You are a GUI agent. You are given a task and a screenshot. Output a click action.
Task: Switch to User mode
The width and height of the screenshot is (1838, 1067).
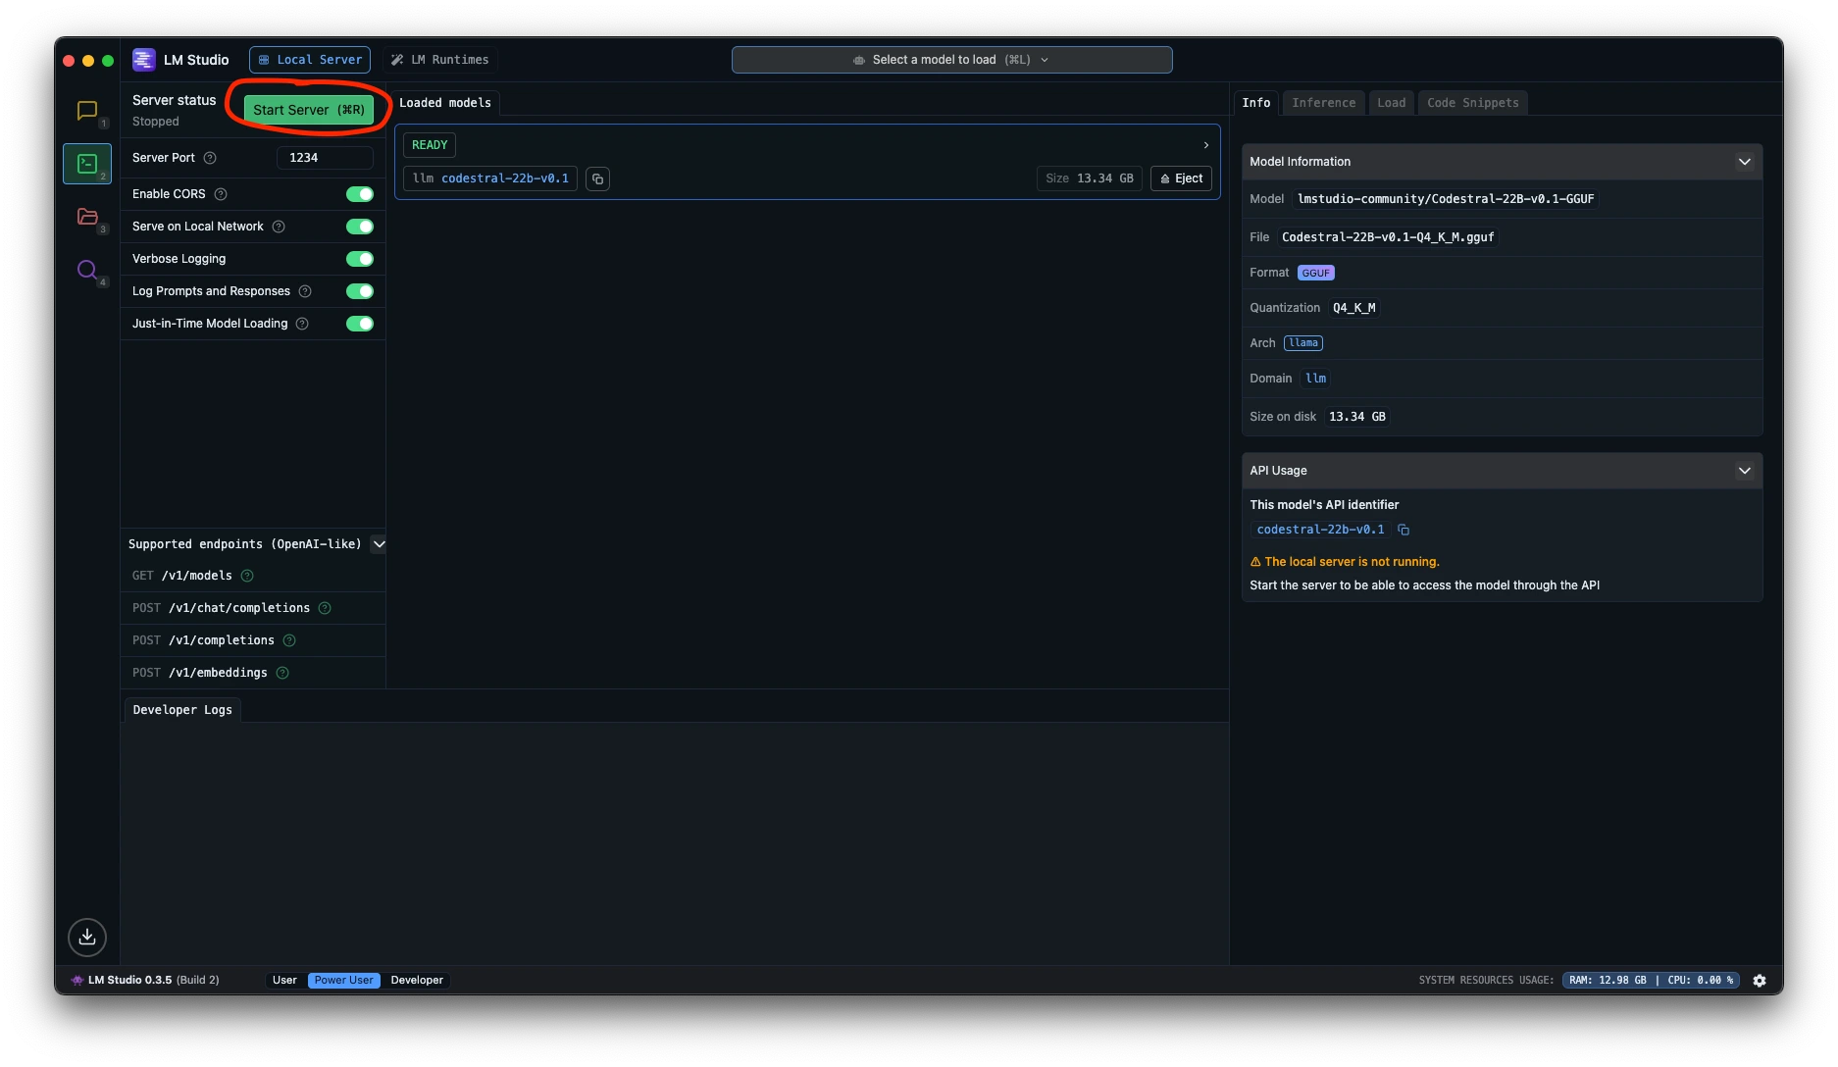[x=284, y=980]
